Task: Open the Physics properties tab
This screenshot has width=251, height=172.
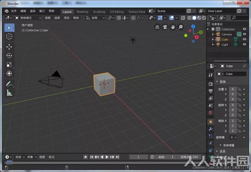Action: pyautogui.click(x=211, y=143)
